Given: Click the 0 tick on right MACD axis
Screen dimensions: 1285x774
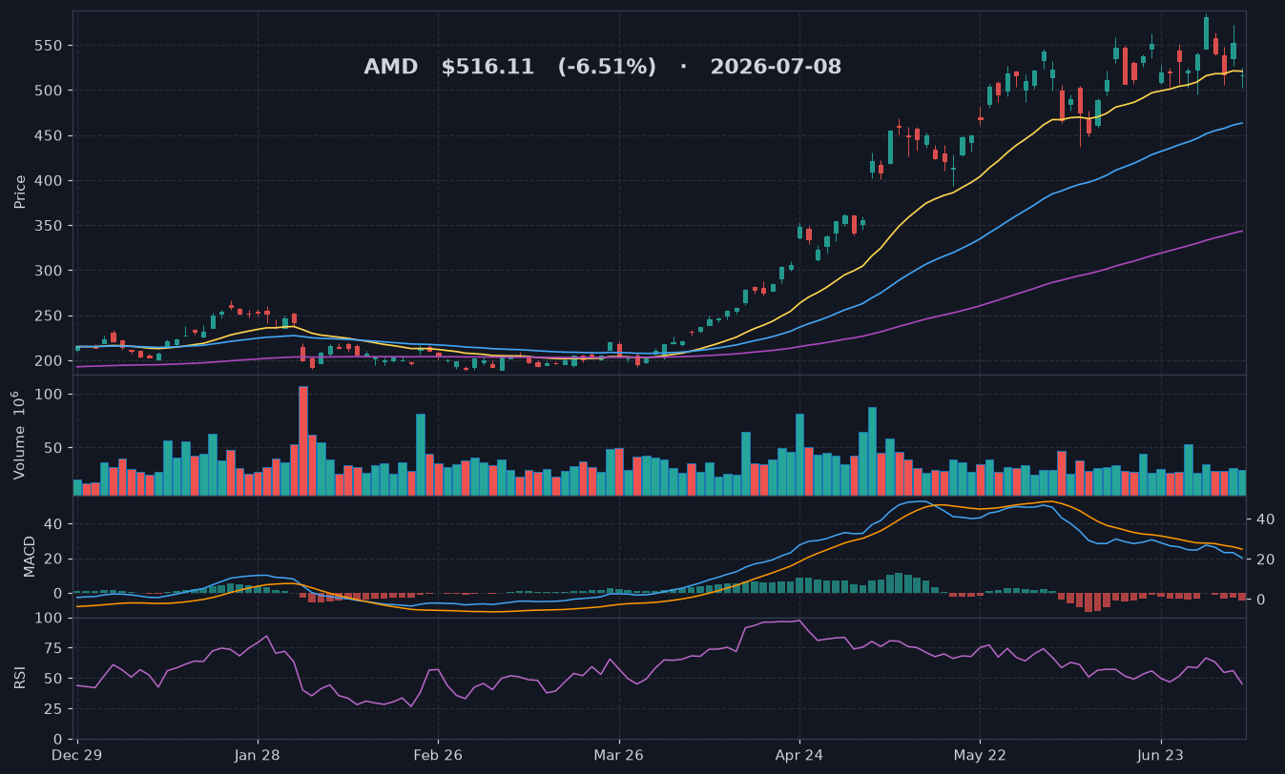Looking at the screenshot, I should click(x=1261, y=600).
